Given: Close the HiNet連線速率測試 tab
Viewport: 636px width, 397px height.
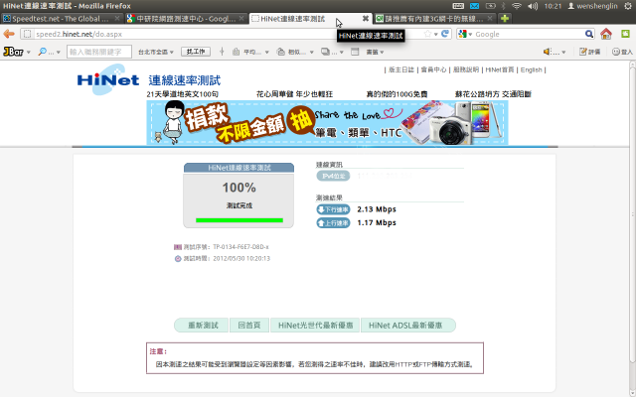Looking at the screenshot, I should click(x=366, y=19).
